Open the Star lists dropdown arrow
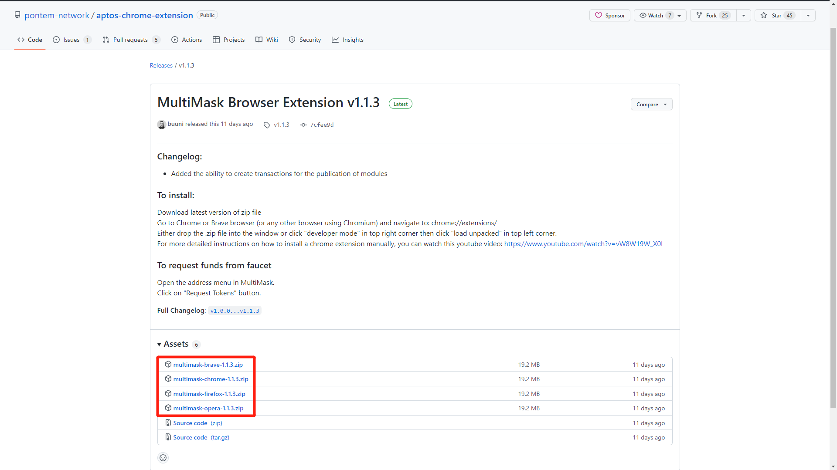This screenshot has height=470, width=837. point(808,15)
